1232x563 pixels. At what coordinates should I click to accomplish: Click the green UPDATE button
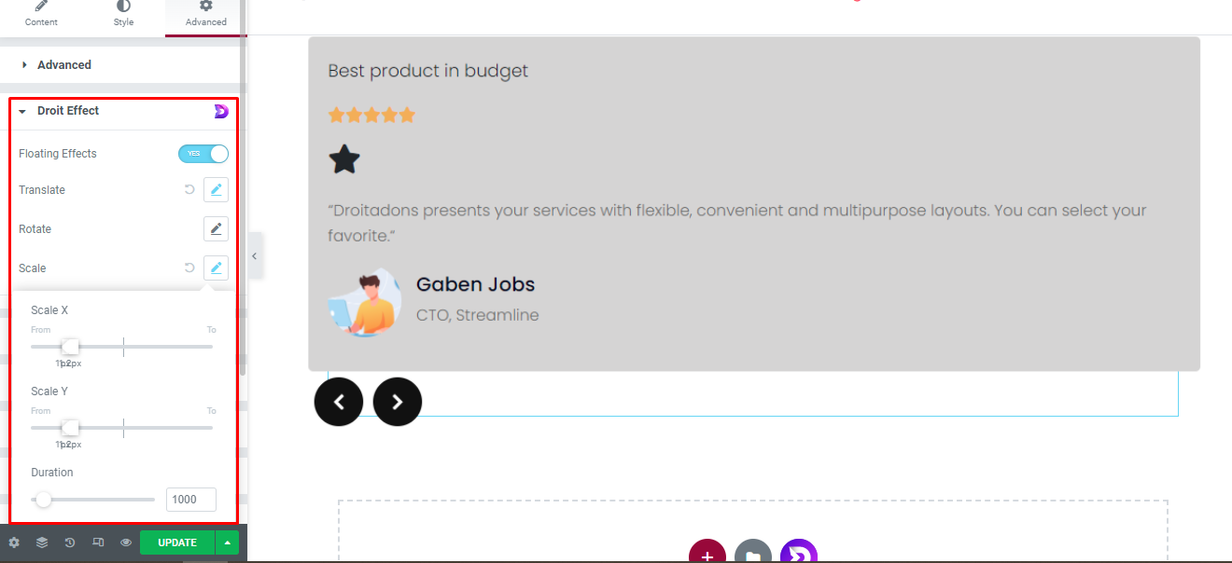pyautogui.click(x=176, y=542)
